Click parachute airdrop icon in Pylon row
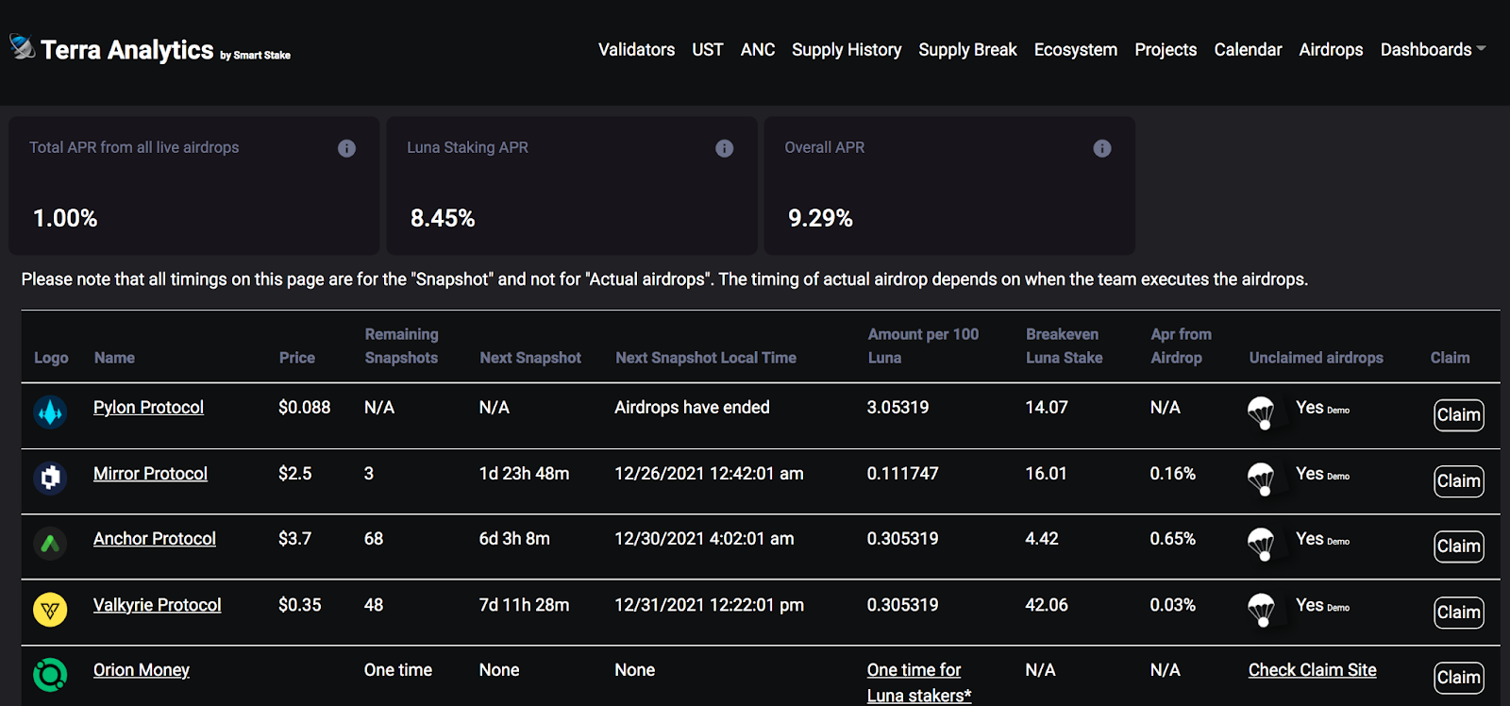 1261,412
